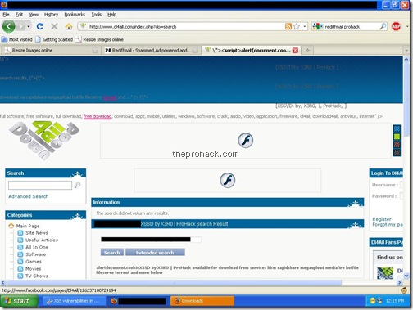Click the sidebar search magnifier icon

pyautogui.click(x=78, y=185)
